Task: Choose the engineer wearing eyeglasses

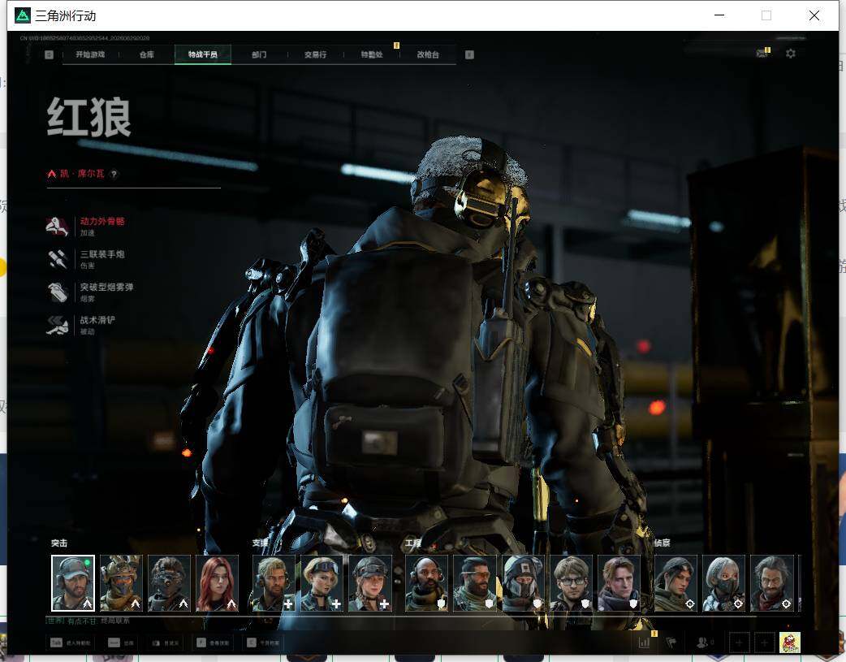Action: pyautogui.click(x=571, y=583)
